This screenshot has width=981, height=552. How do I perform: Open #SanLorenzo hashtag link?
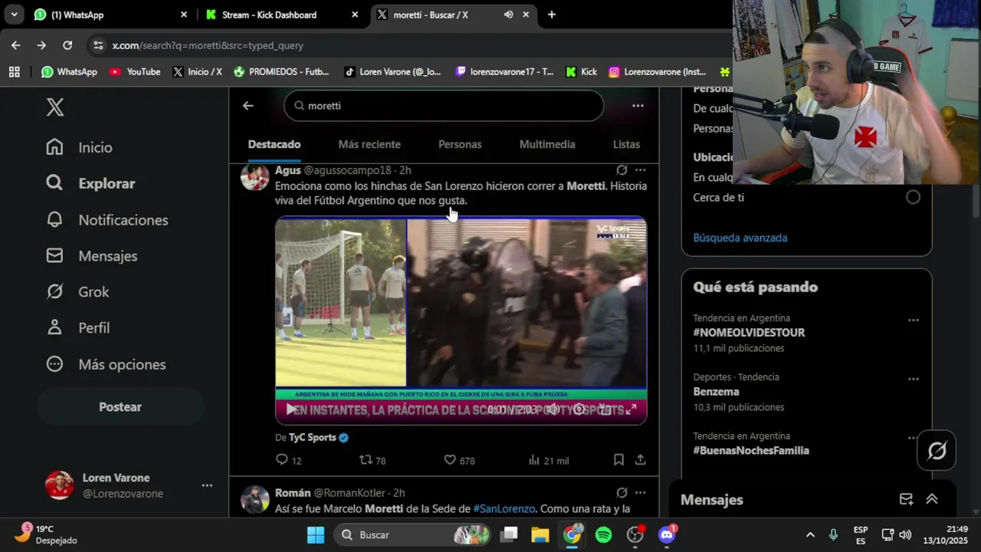pos(504,508)
